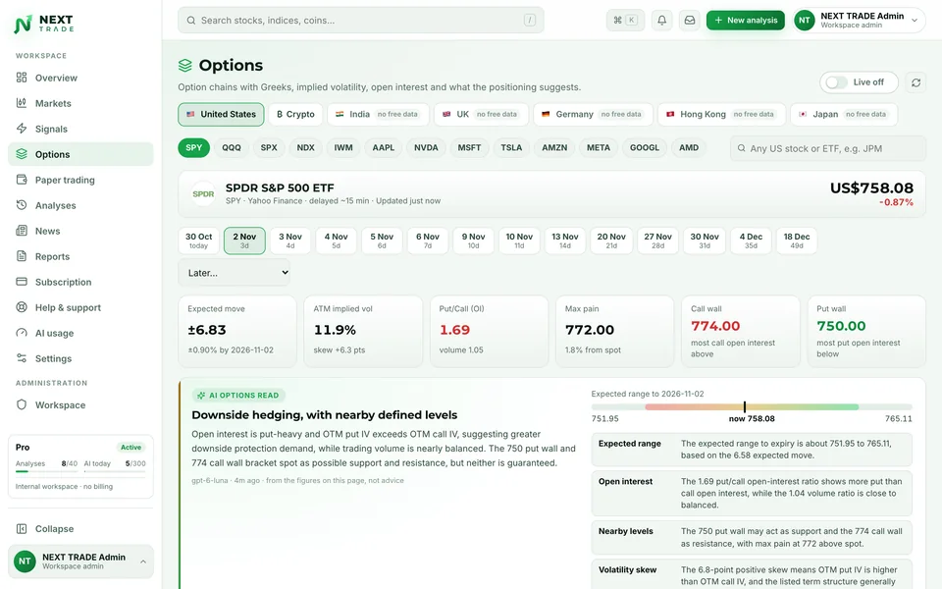Click the Collapse sidebar icon
The height and width of the screenshot is (589, 942).
click(22, 529)
